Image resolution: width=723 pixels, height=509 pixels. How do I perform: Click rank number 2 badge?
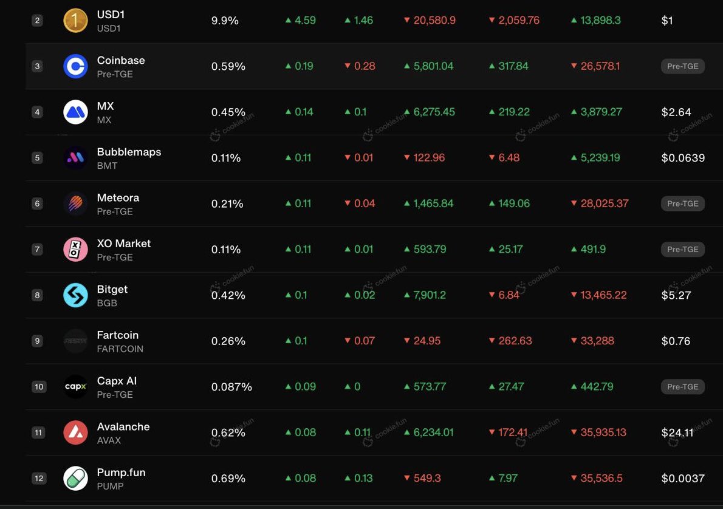click(37, 20)
